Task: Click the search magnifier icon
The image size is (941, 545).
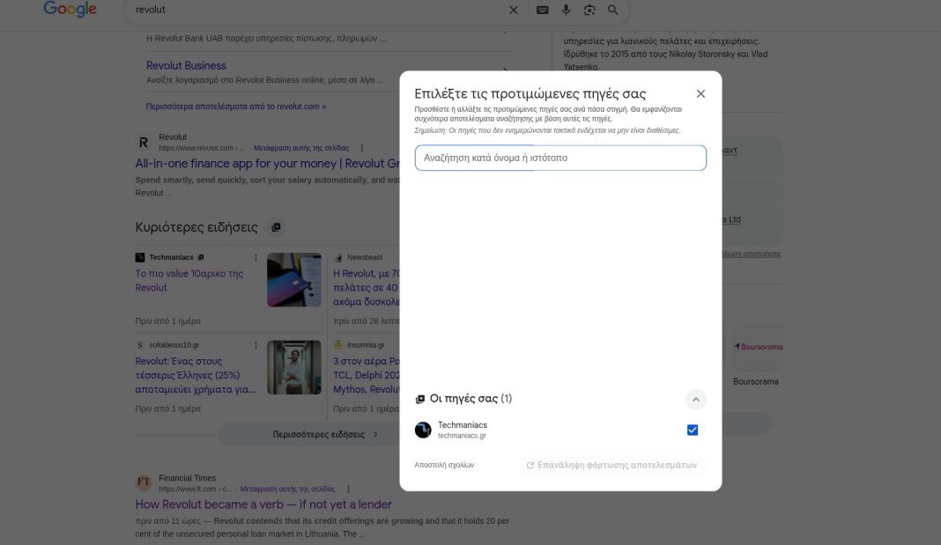Action: (611, 10)
